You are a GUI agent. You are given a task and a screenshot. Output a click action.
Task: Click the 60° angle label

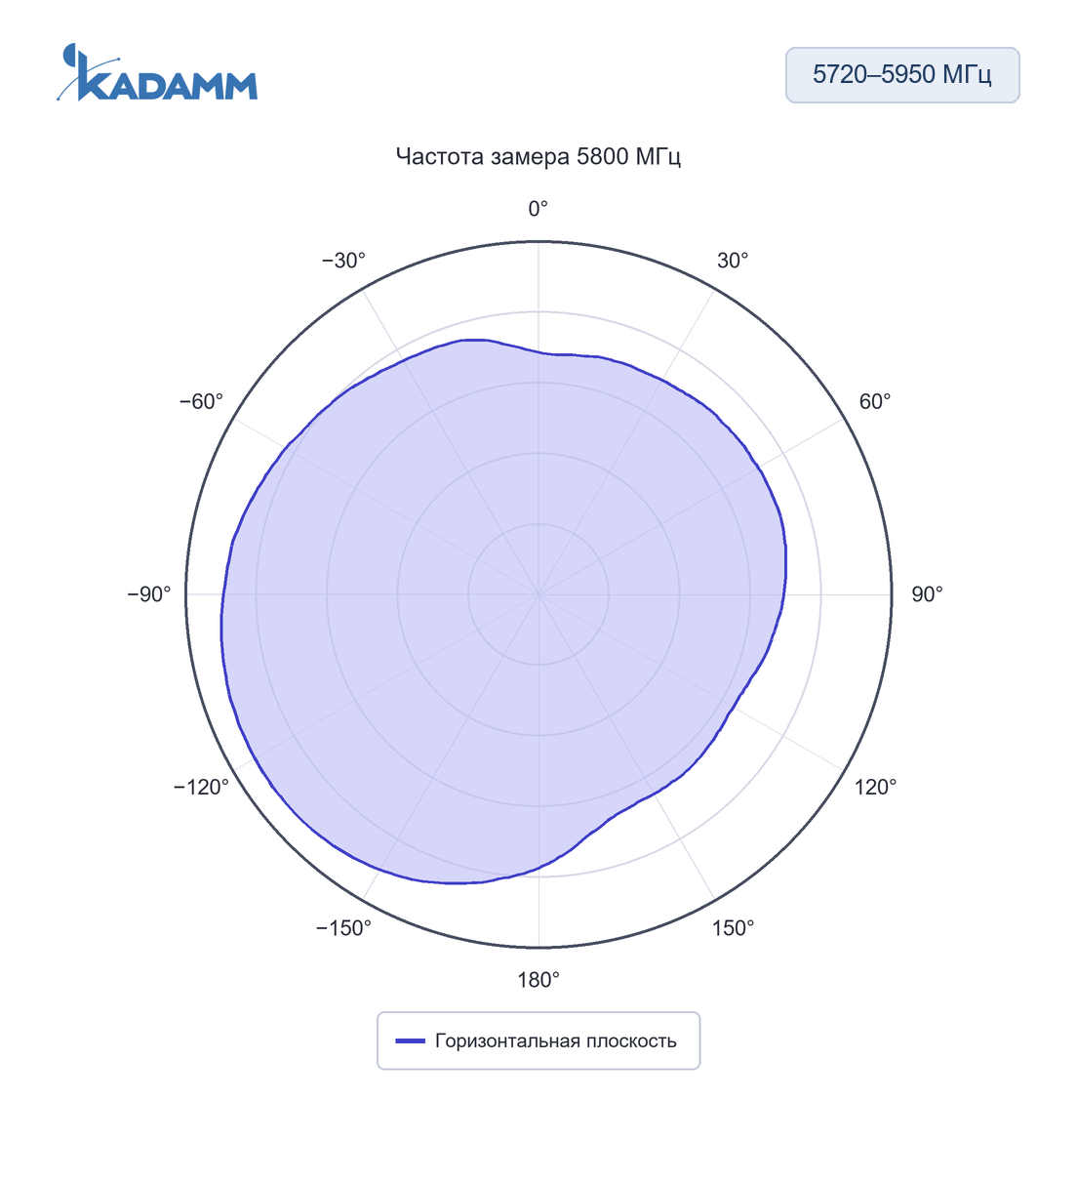pos(874,402)
